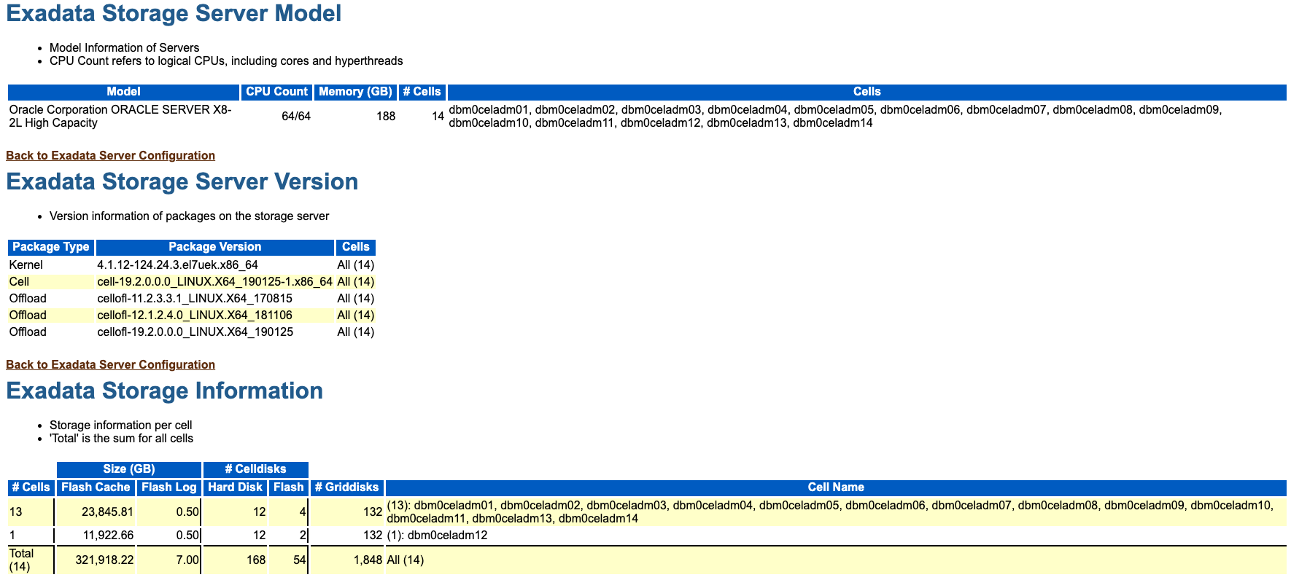1291x580 pixels.
Task: Click the (1): dbm0celadm12 cell name
Action: (437, 536)
